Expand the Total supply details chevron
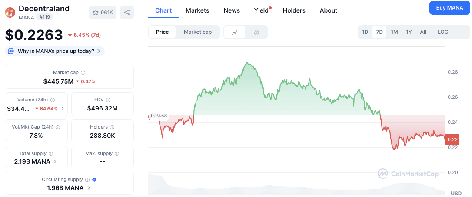The width and height of the screenshot is (472, 197). click(55, 161)
